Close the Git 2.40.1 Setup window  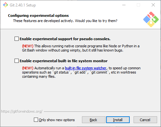pos(153,5)
